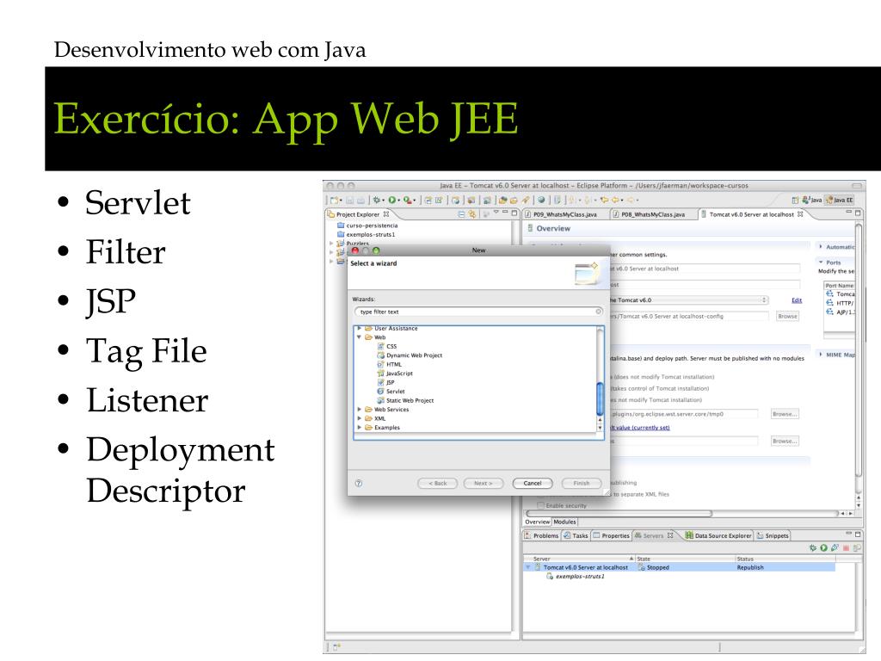This screenshot has height=661, width=881.
Task: Click the Open Perspective icon
Action: coord(795,200)
